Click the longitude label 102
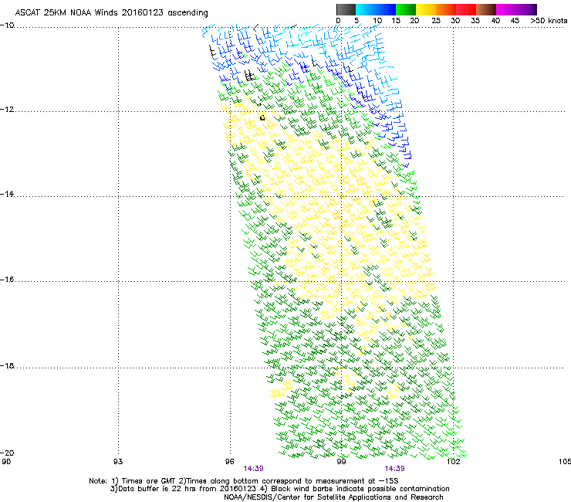This screenshot has width=571, height=502. tap(453, 462)
